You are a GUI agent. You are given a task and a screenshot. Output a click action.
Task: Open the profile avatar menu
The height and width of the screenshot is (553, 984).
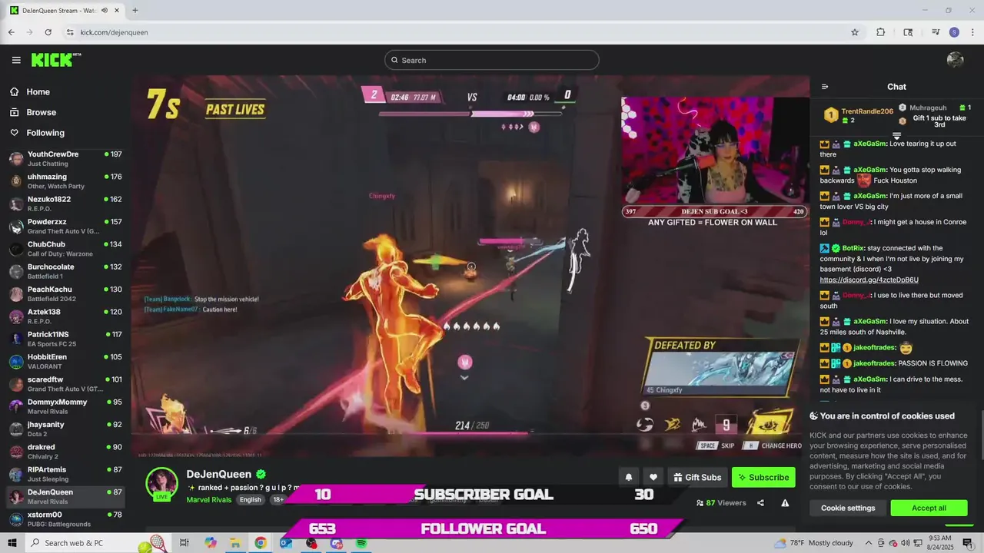(x=956, y=60)
